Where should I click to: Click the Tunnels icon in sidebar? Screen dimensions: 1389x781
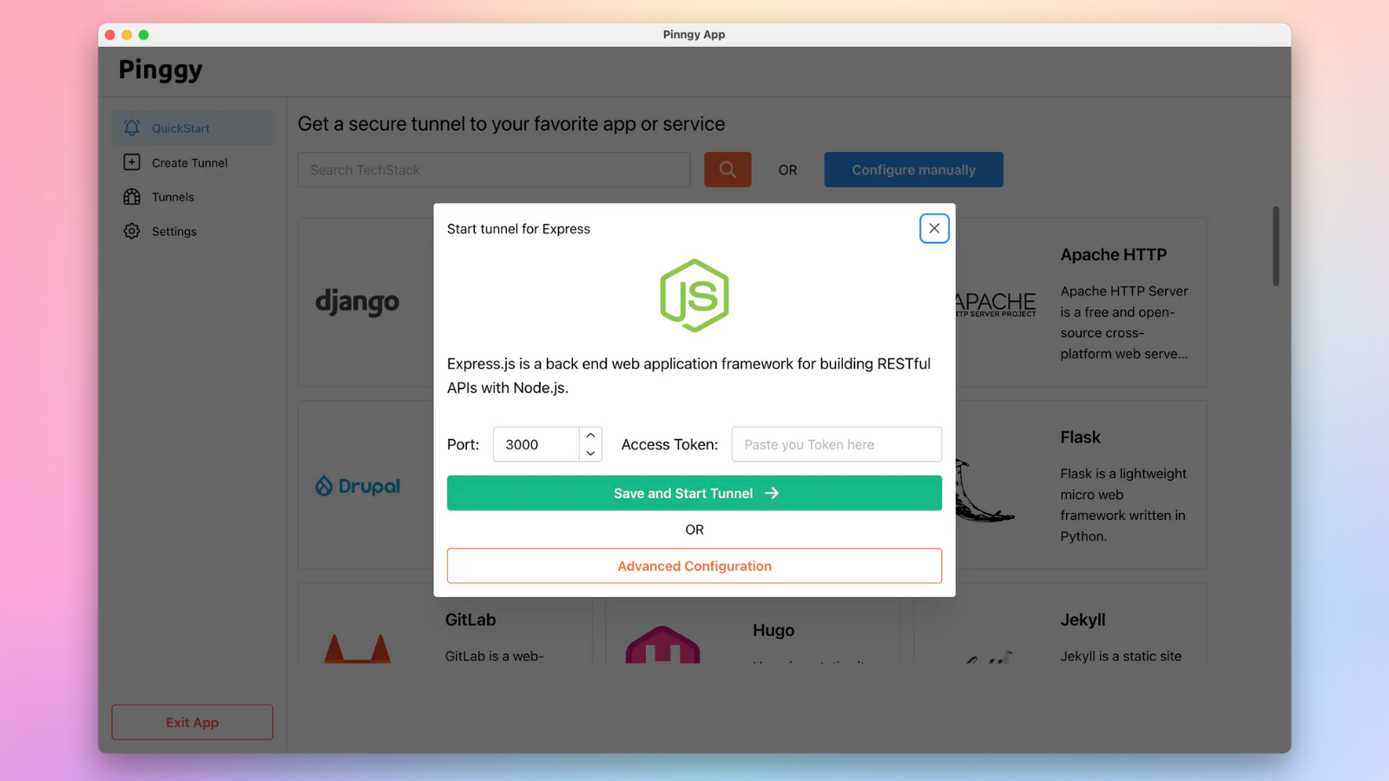point(132,197)
